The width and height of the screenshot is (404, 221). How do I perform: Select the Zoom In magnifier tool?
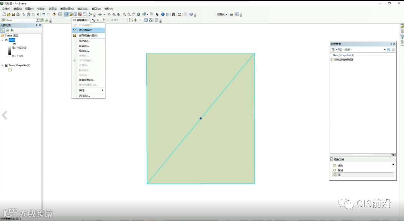(x=124, y=14)
